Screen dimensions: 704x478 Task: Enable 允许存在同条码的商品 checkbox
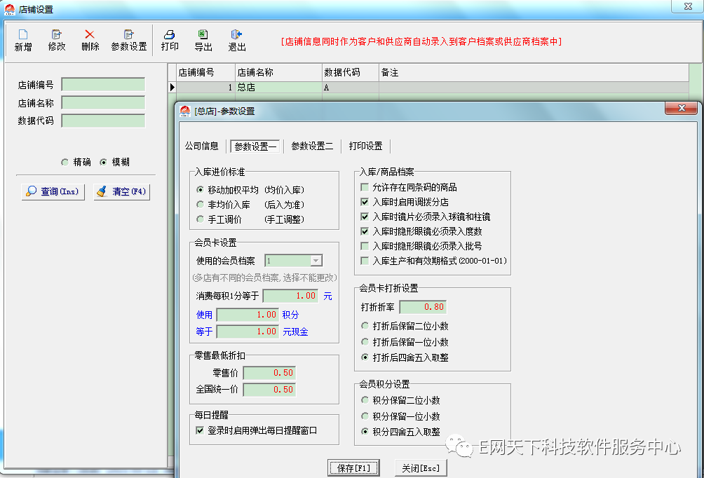365,188
